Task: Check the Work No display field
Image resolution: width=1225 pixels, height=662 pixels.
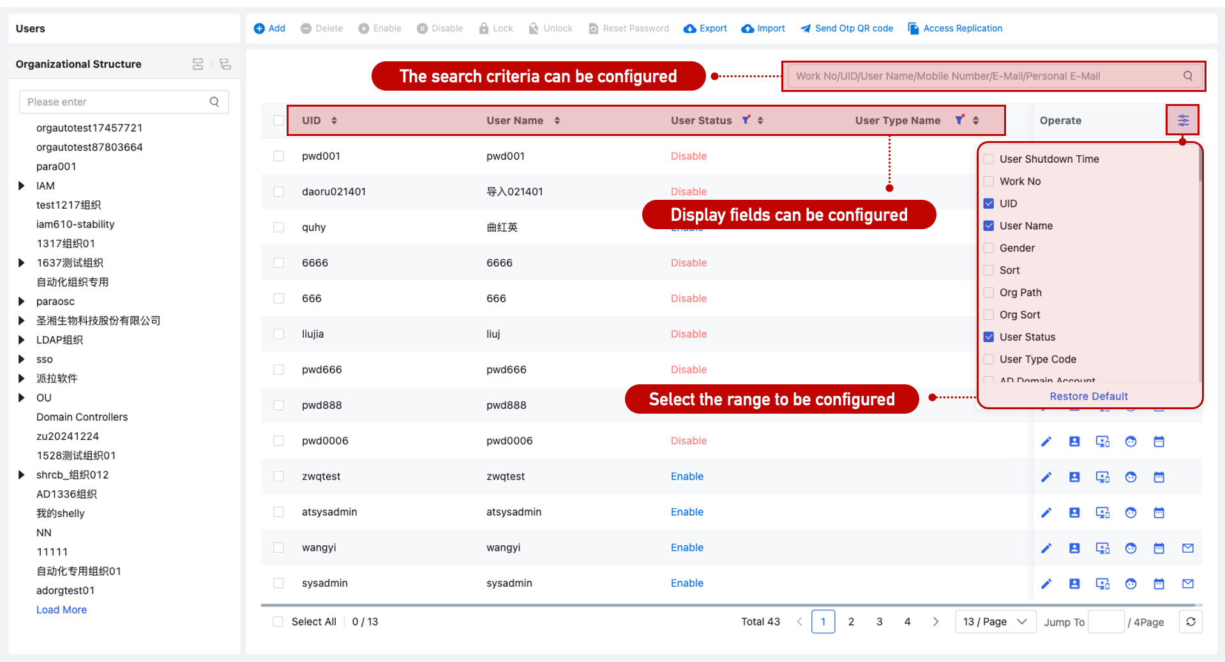Action: tap(988, 181)
